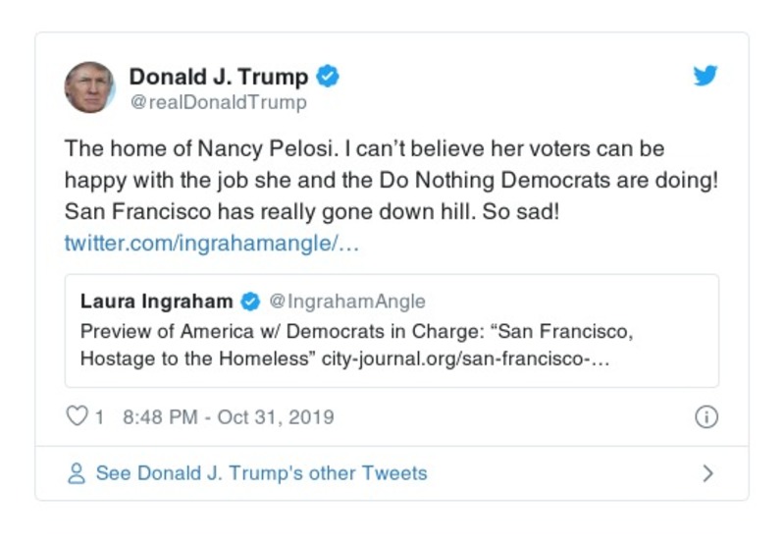Screen dimensions: 784x550
Task: Open the tweet info circle icon
Action: 706,416
